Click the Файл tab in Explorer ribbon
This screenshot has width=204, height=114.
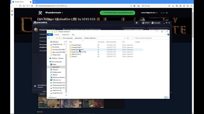pos(50,35)
